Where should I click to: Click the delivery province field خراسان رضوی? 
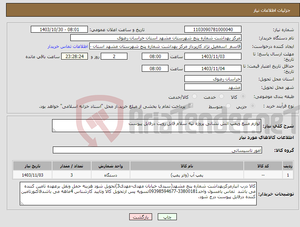coord(213,79)
